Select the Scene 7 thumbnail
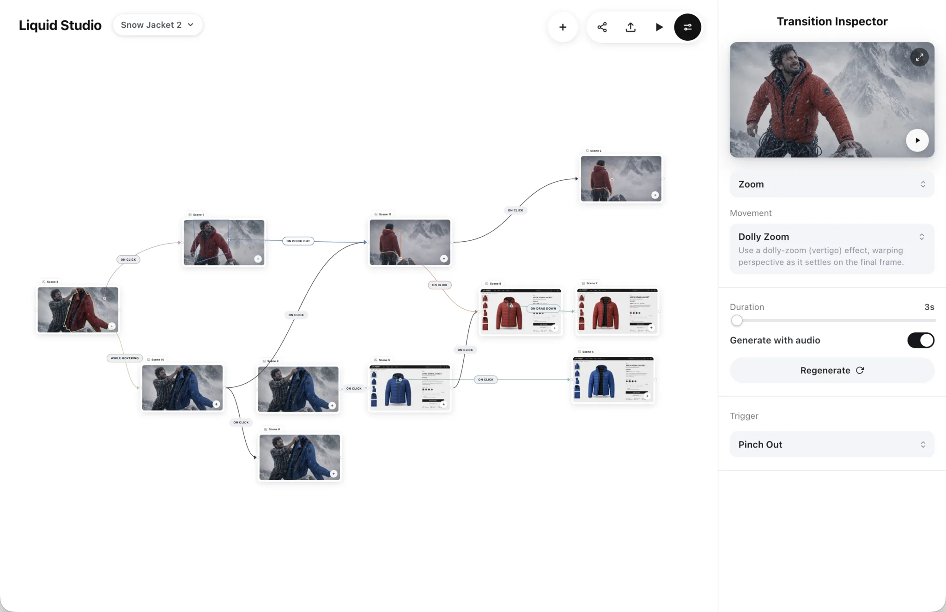Image resolution: width=946 pixels, height=612 pixels. (x=618, y=311)
